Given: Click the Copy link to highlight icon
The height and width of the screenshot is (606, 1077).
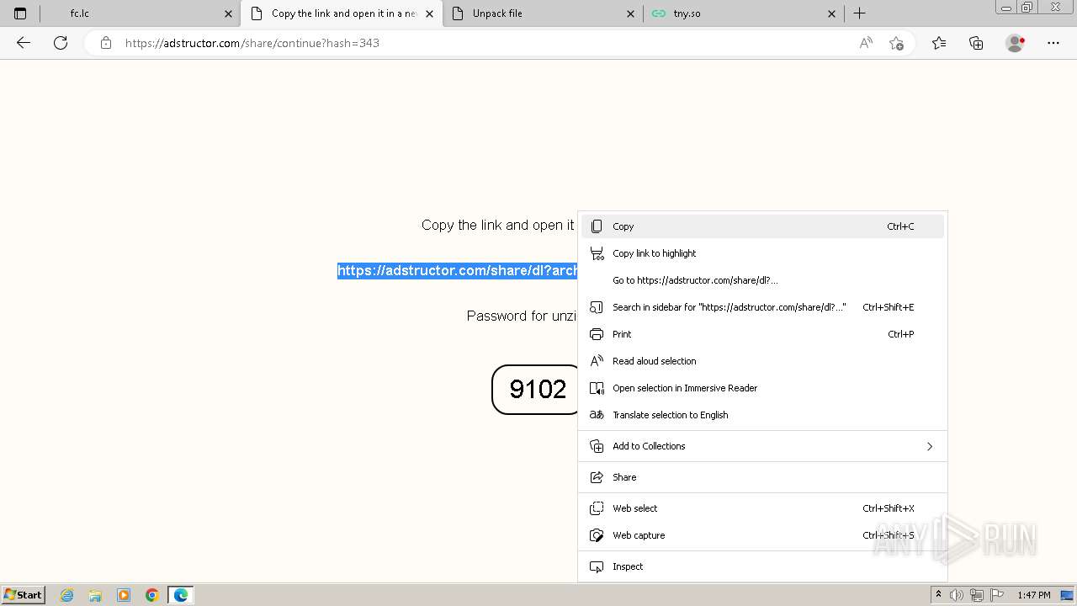Looking at the screenshot, I should (597, 253).
